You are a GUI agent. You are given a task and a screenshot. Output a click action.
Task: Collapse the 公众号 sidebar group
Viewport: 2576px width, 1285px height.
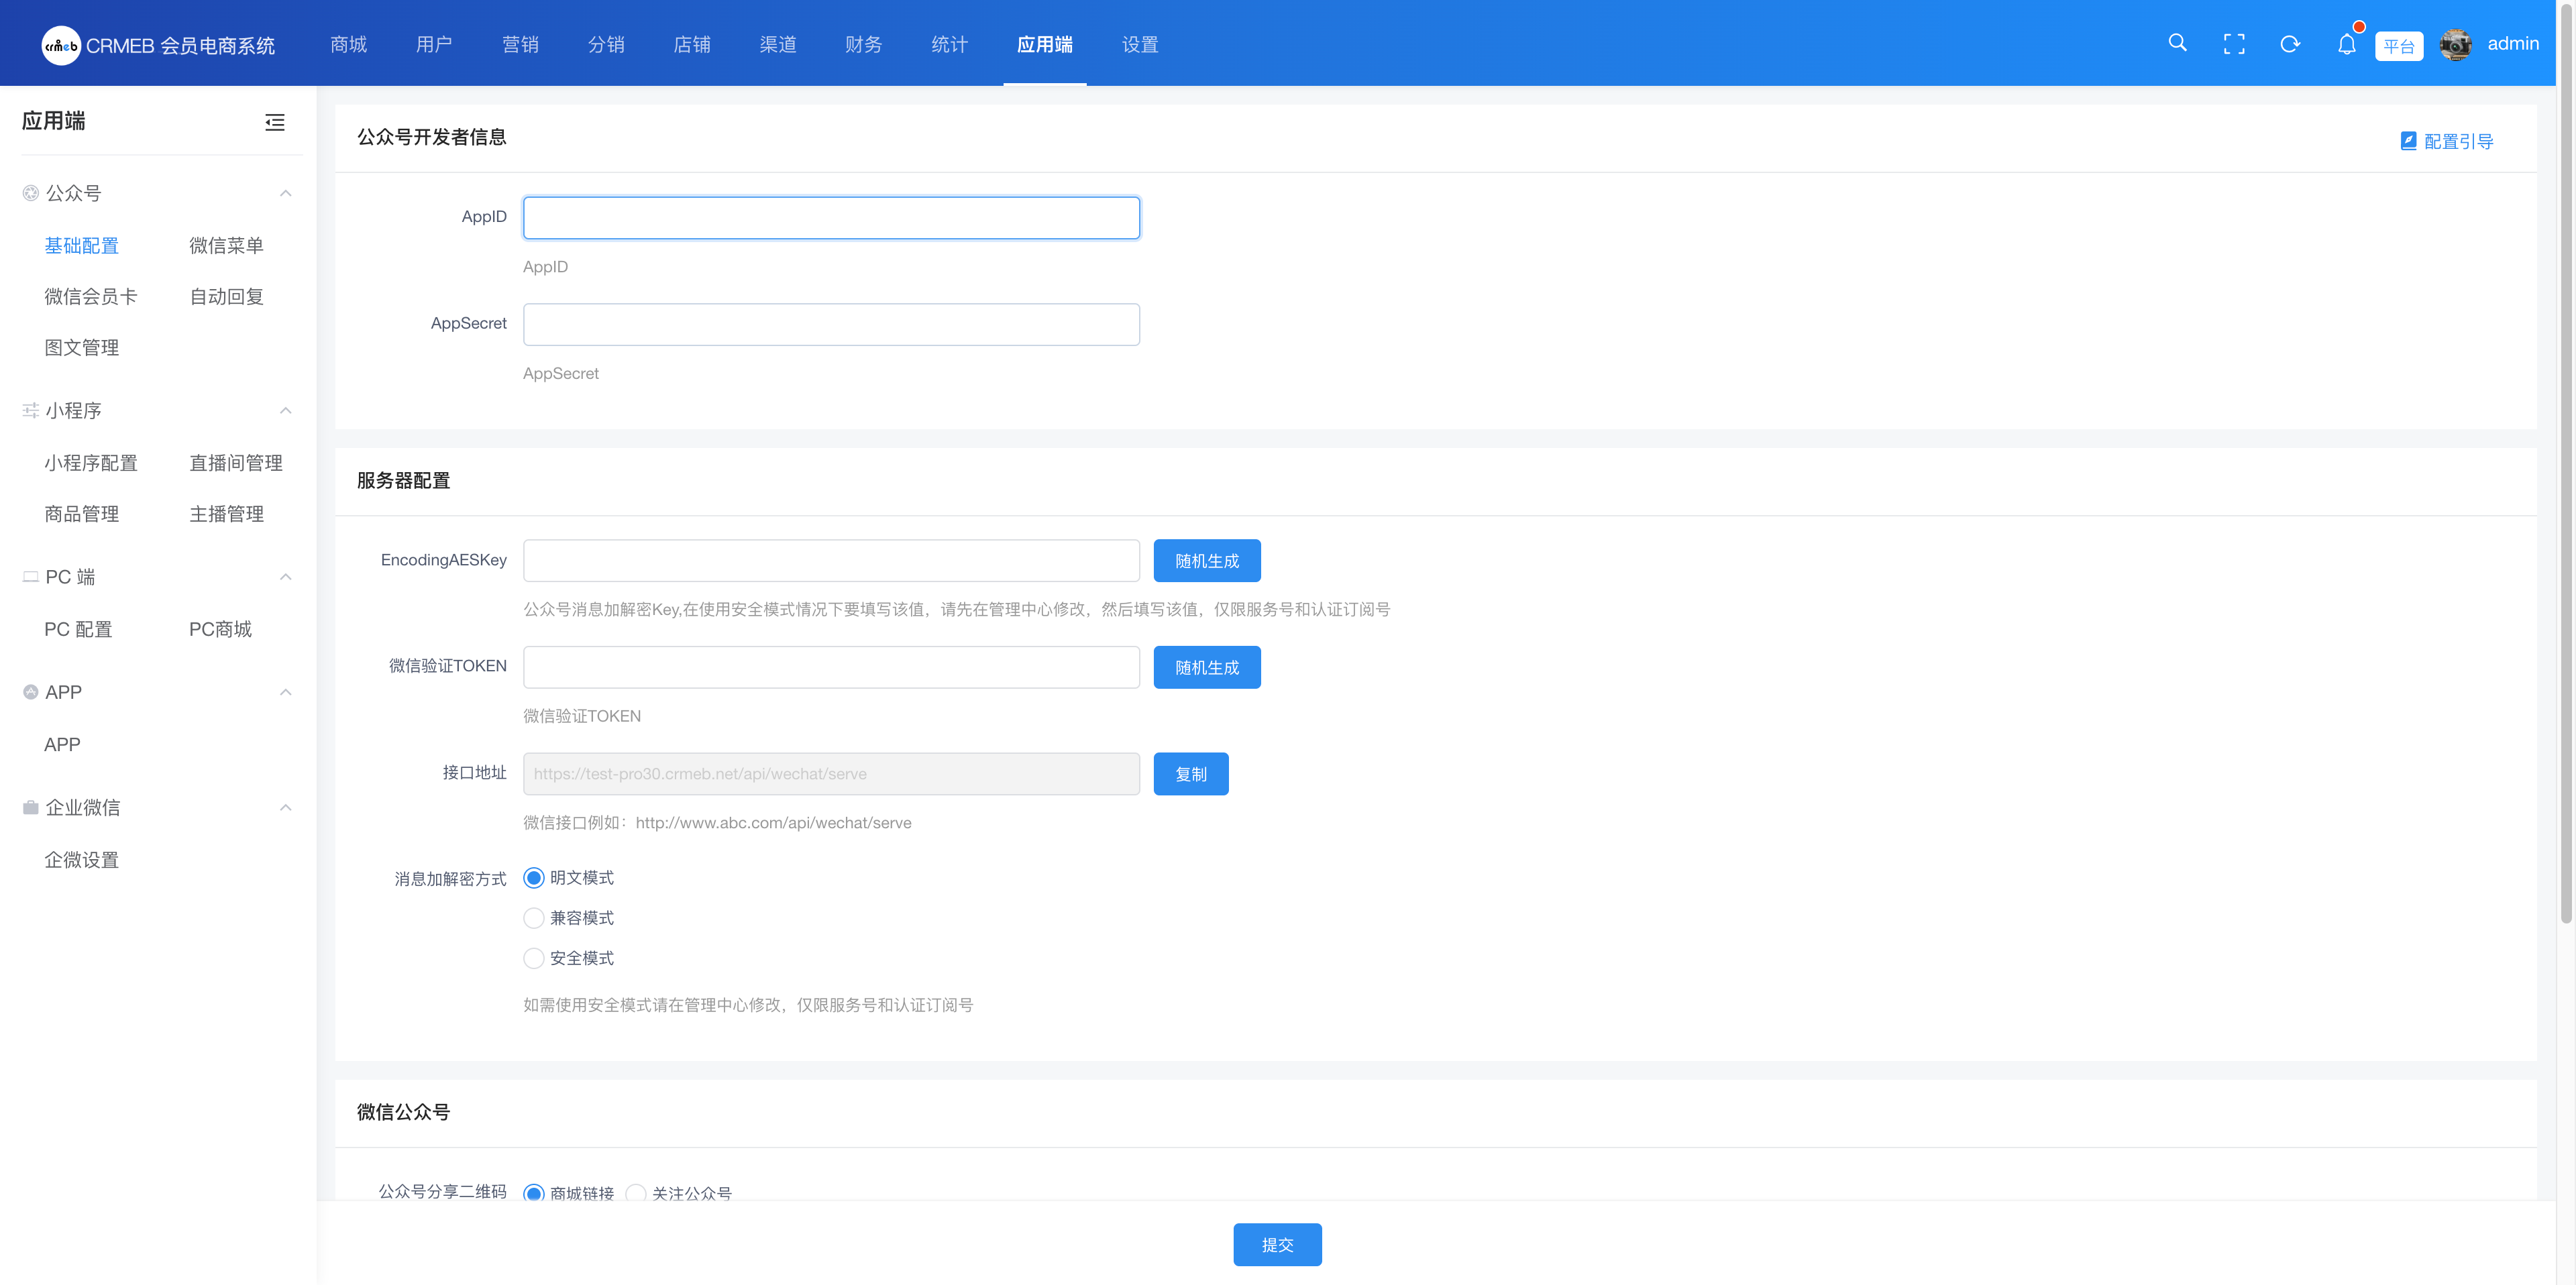pos(286,193)
